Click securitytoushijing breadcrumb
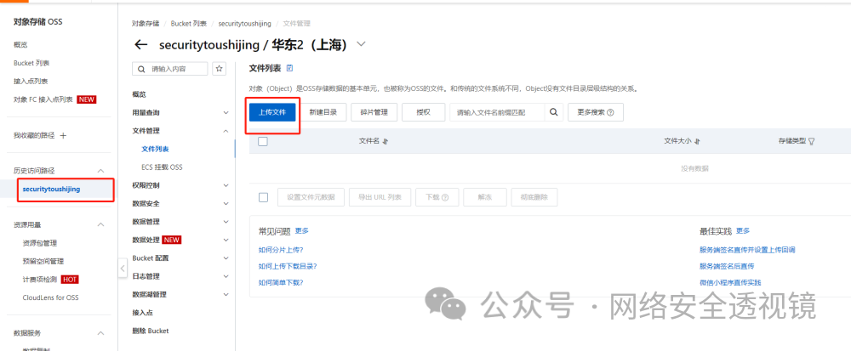Image resolution: width=851 pixels, height=351 pixels. 243,24
